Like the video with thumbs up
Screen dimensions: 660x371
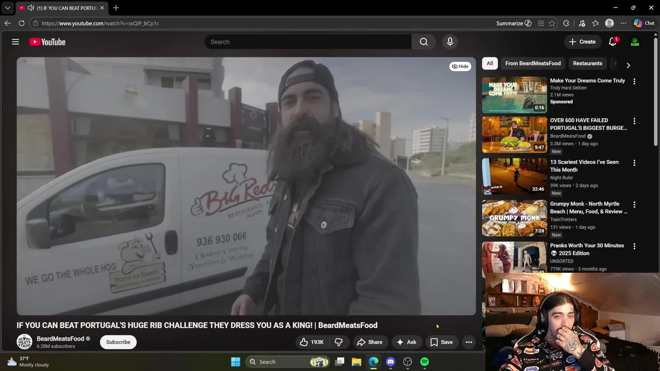pos(312,342)
